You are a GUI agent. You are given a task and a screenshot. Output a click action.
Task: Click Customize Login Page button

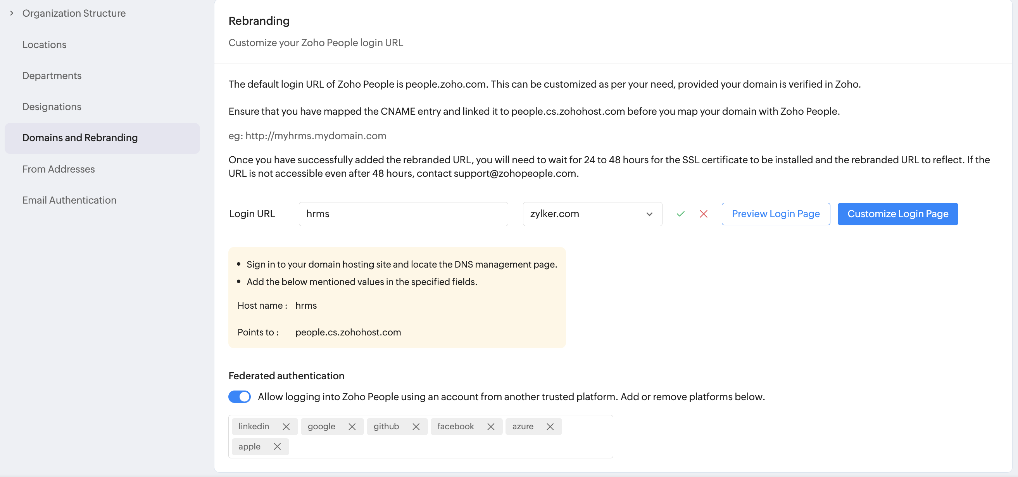(x=897, y=214)
